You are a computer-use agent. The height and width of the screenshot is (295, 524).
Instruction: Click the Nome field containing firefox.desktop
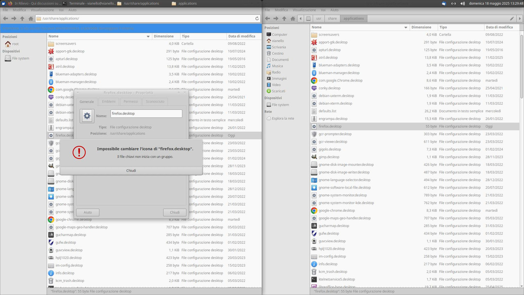tap(146, 113)
